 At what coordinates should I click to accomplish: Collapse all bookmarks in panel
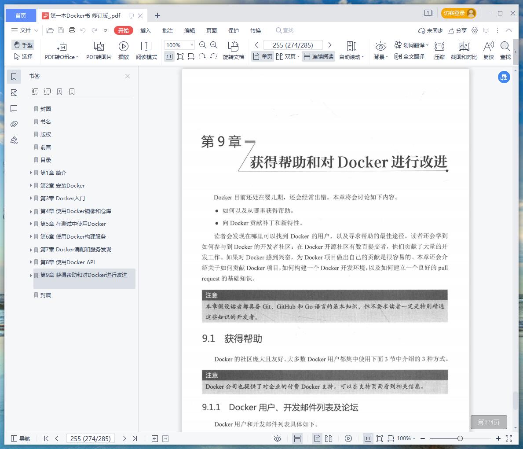(48, 92)
